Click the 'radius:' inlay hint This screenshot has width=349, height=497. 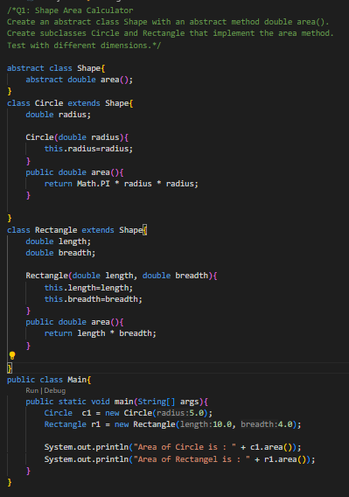coord(173,413)
